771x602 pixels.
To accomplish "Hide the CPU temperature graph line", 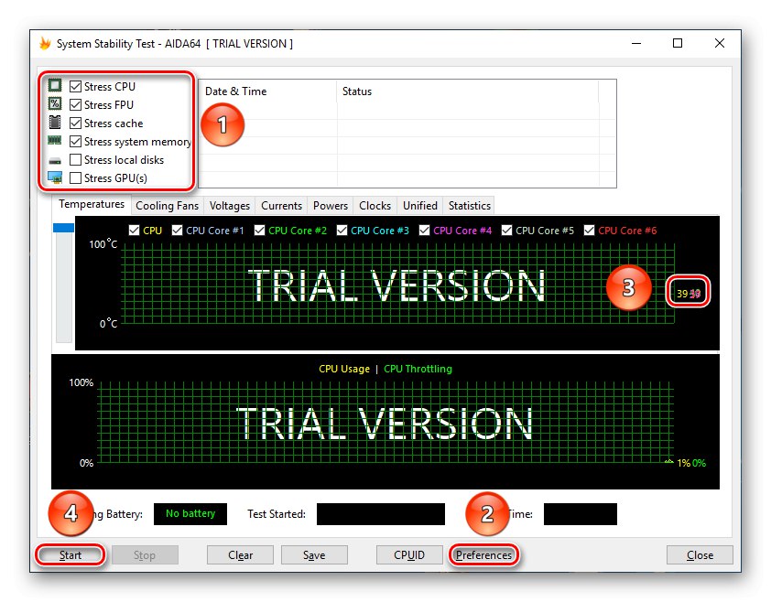I will pyautogui.click(x=134, y=231).
